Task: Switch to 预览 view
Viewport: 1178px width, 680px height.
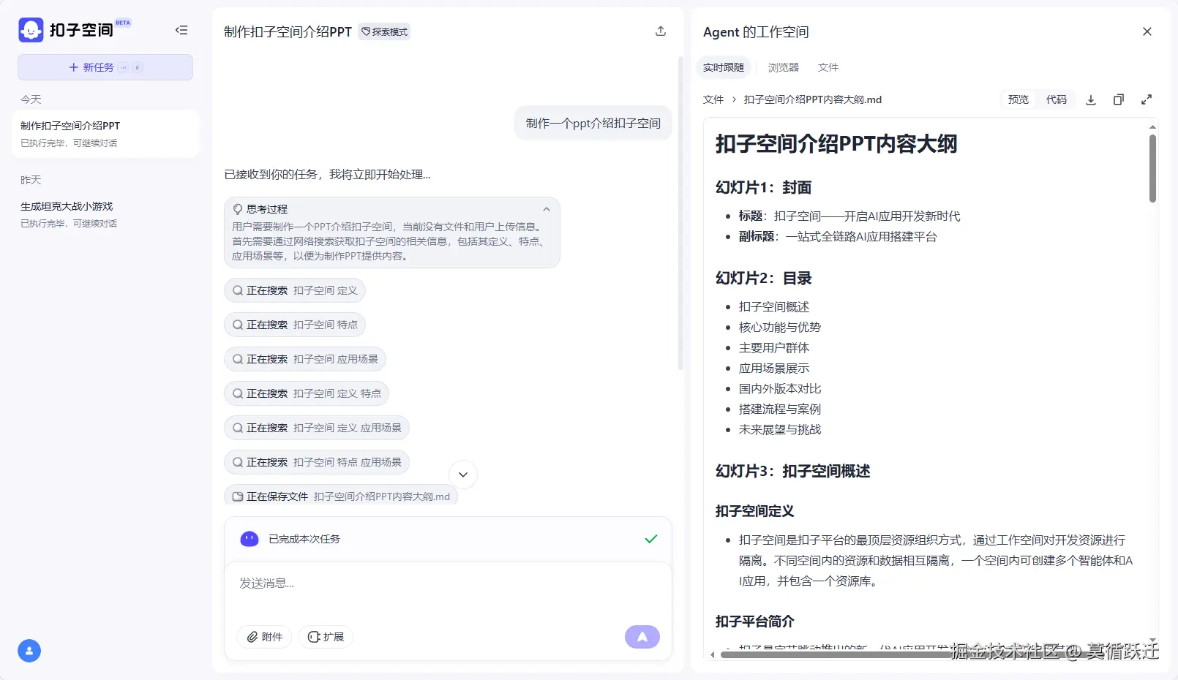Action: point(1018,99)
